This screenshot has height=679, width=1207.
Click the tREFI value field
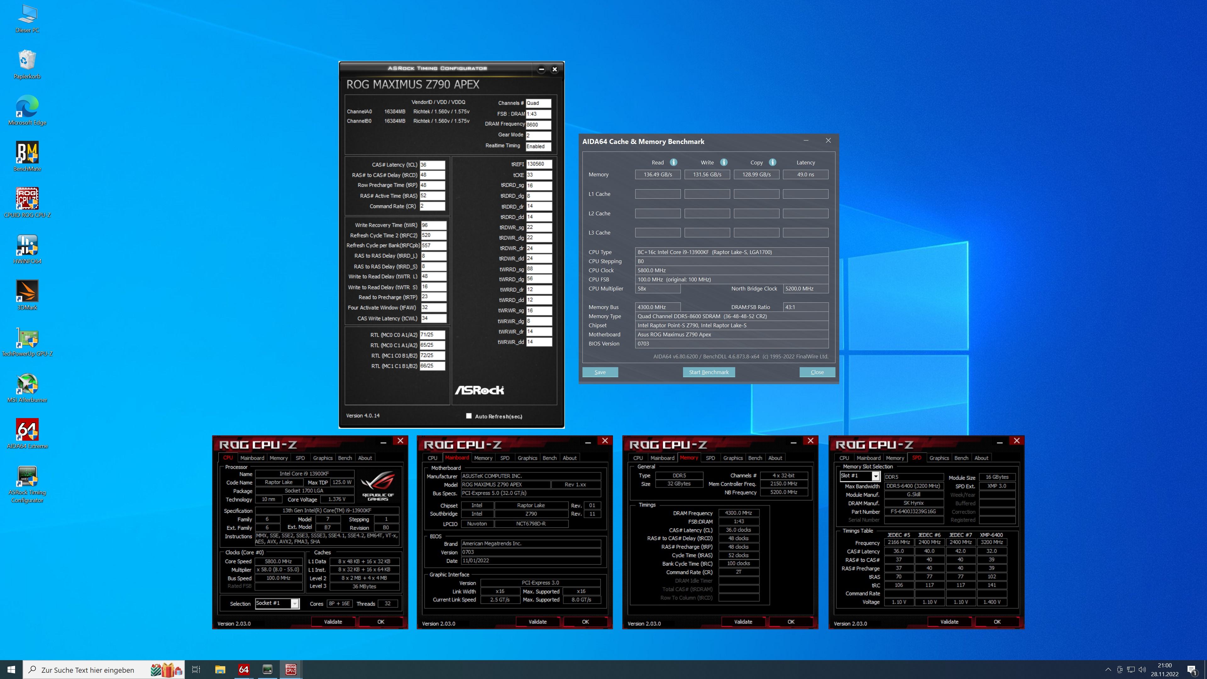click(538, 164)
